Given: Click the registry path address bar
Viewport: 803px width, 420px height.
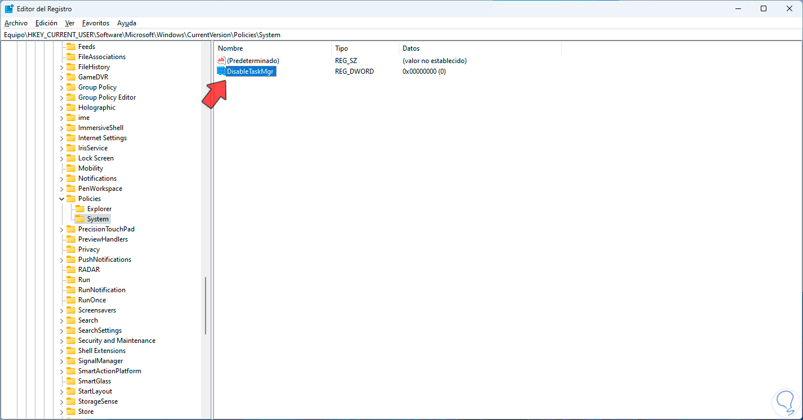Looking at the screenshot, I should point(401,35).
